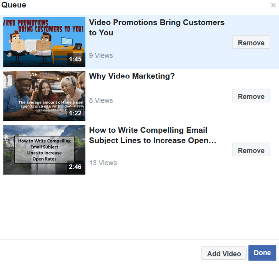
Task: Click the 13 Views count
Action: [x=103, y=163]
